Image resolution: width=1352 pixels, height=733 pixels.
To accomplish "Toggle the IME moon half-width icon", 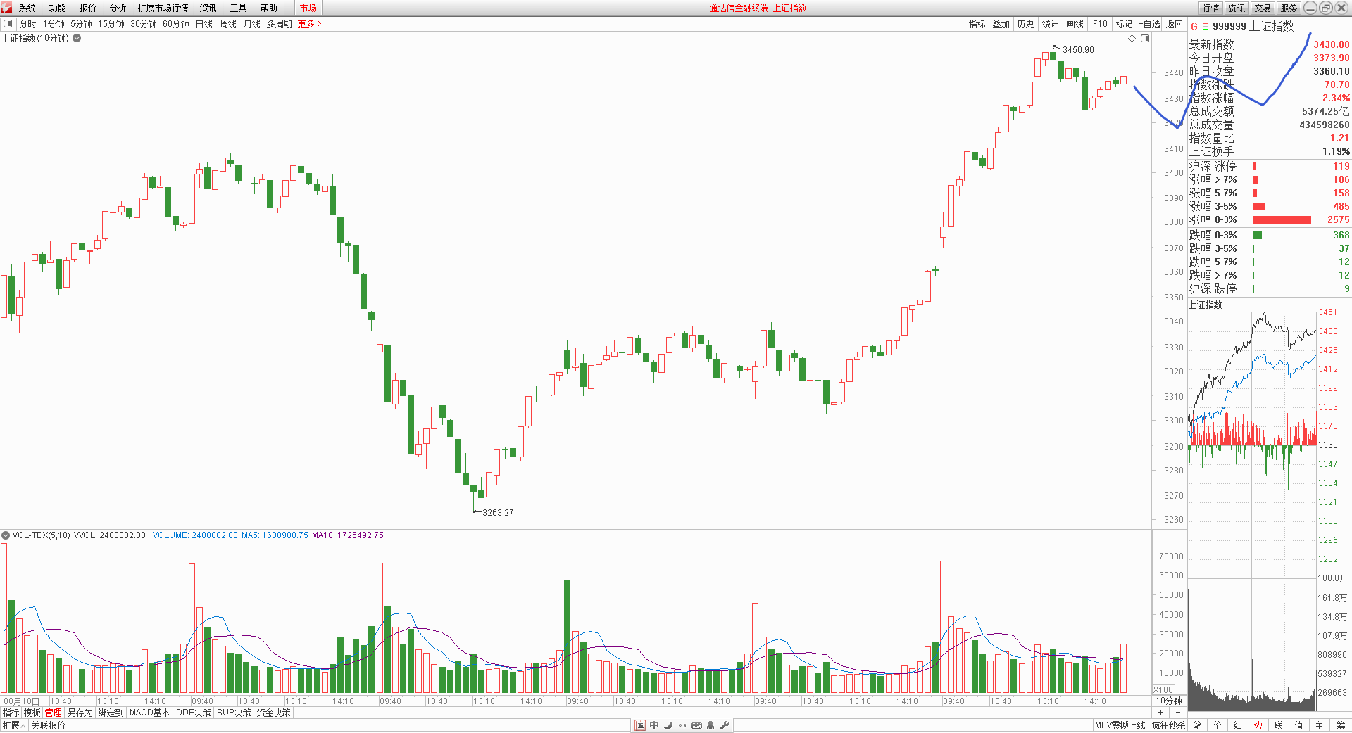I will click(668, 725).
